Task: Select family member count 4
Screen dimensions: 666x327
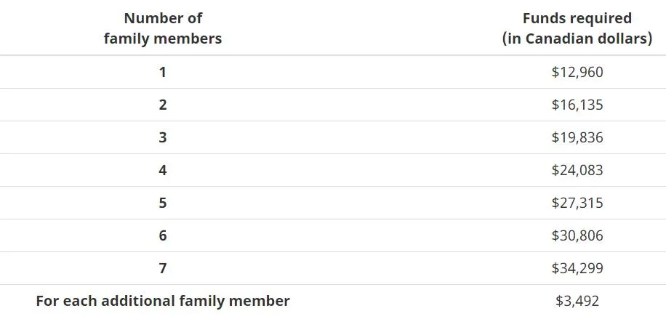Action: [x=163, y=170]
